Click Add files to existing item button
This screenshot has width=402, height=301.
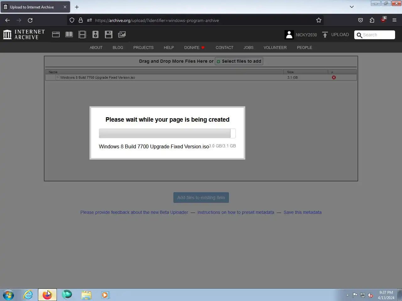[201, 198]
